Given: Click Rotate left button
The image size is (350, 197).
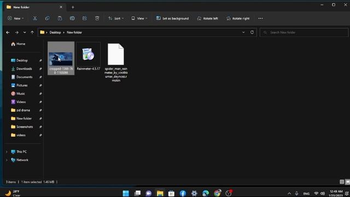Looking at the screenshot, I should click(207, 18).
